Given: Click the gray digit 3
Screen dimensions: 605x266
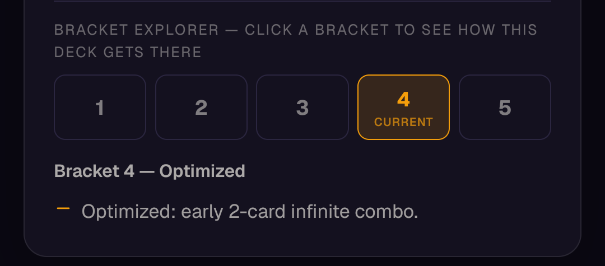Looking at the screenshot, I should 302,108.
